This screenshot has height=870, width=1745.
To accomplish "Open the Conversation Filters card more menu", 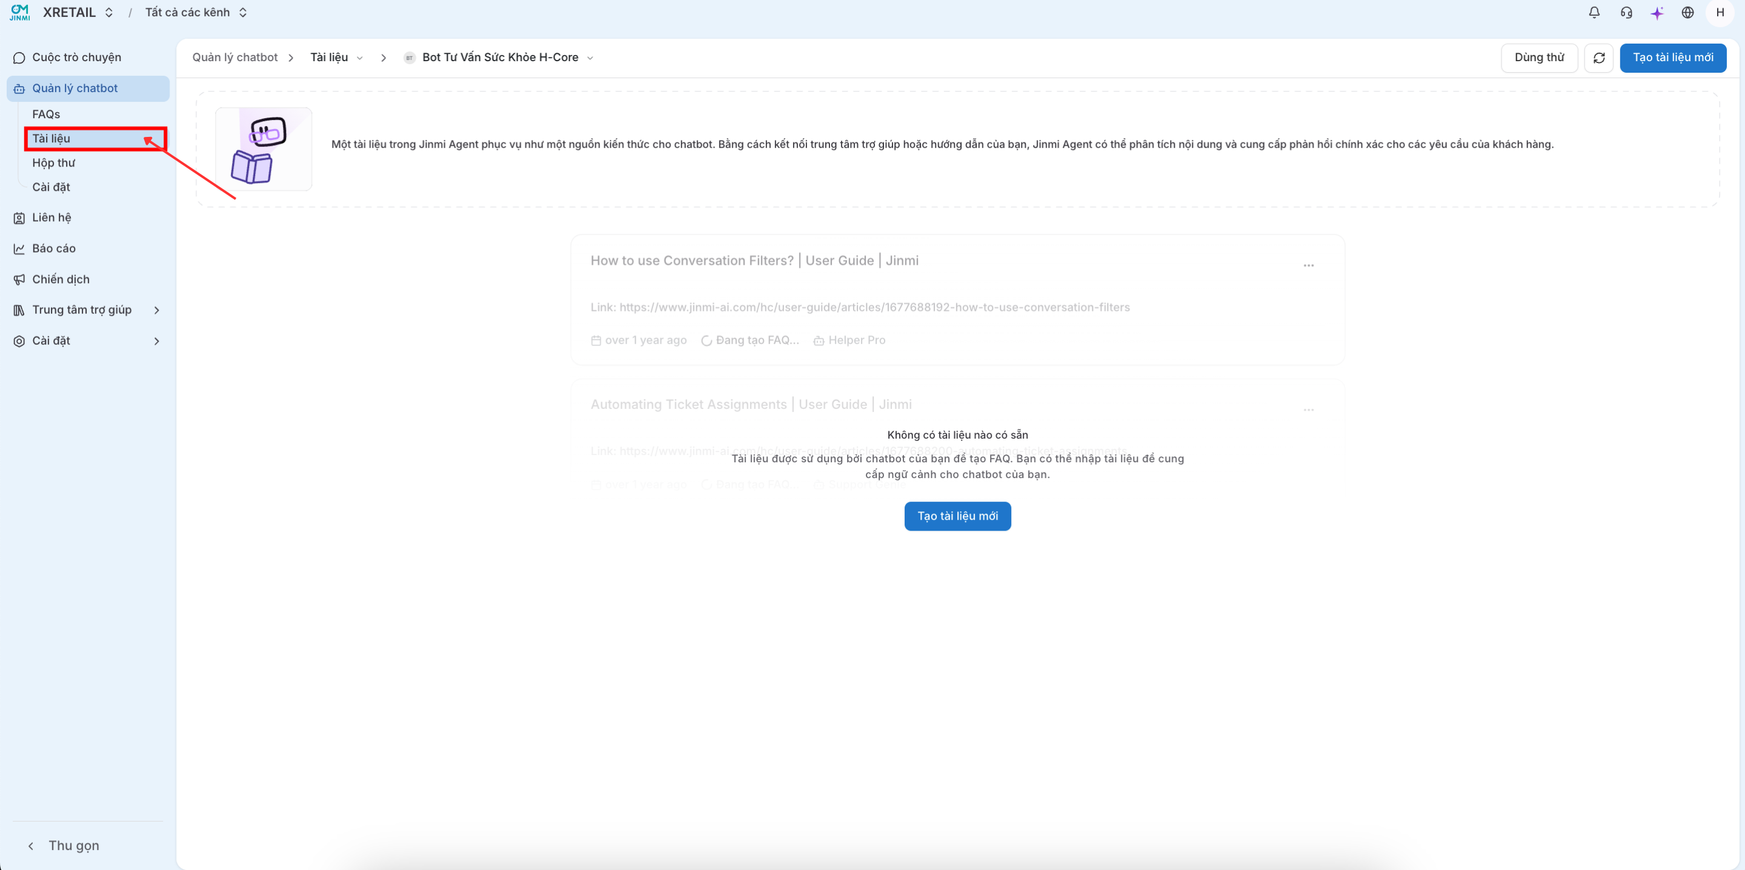I will 1308,265.
